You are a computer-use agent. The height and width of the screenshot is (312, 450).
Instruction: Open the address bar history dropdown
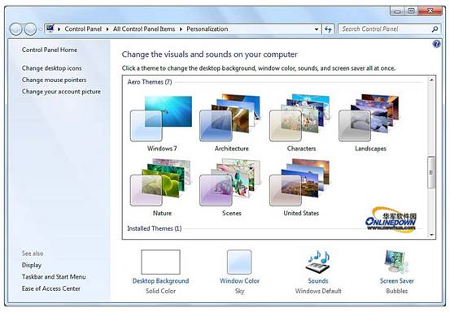coord(317,29)
